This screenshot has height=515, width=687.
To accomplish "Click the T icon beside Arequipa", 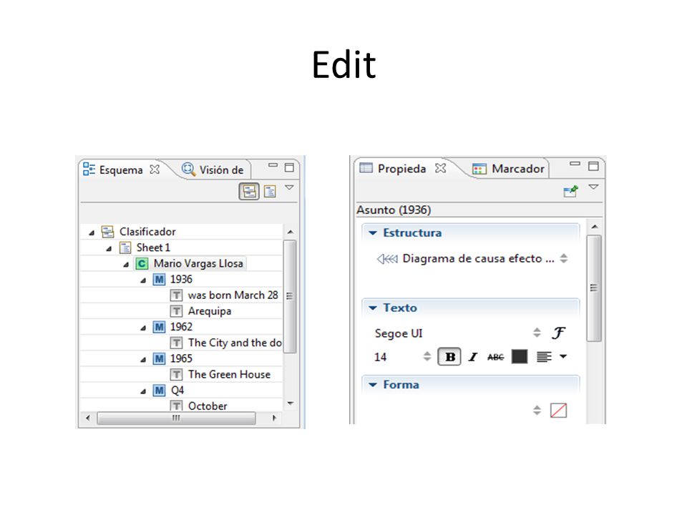I will [x=176, y=311].
